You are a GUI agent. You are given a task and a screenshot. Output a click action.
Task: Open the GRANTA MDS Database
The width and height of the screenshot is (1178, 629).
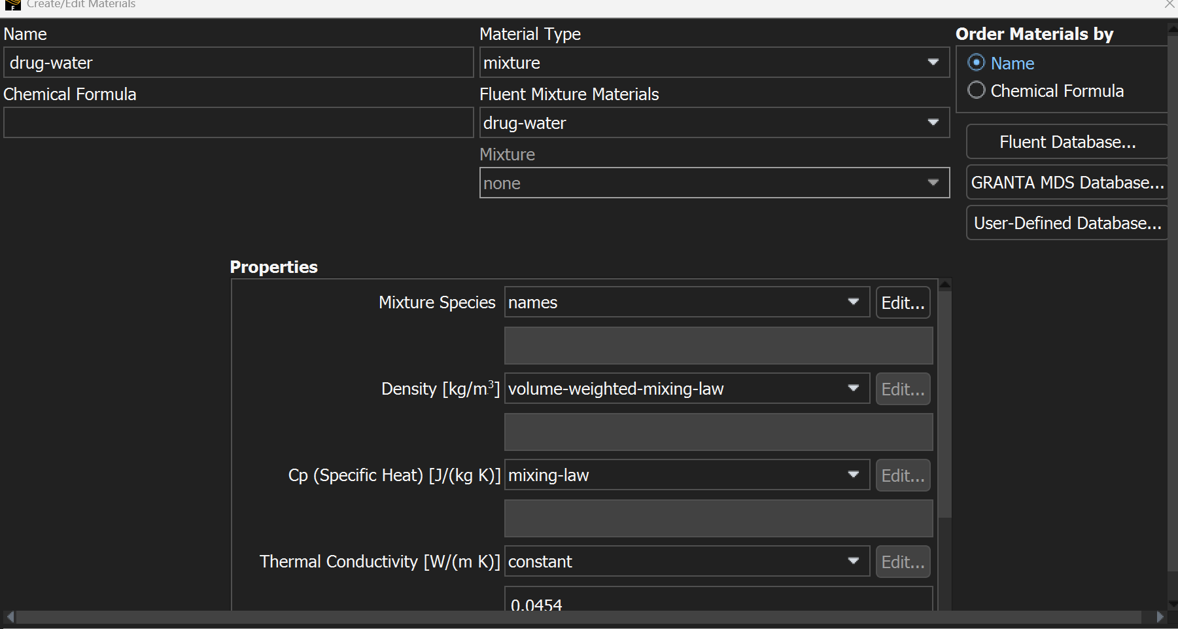pos(1067,183)
